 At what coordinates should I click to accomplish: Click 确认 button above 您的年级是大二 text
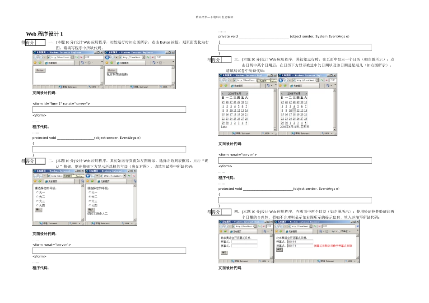91,209
